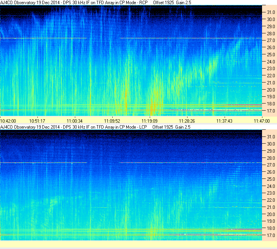Click the 26.0 frequency label in RCP panel
This screenshot has height=249, width=277.
point(271,48)
